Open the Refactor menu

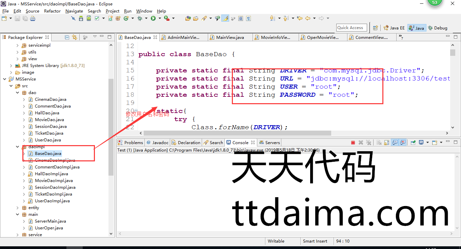52,11
